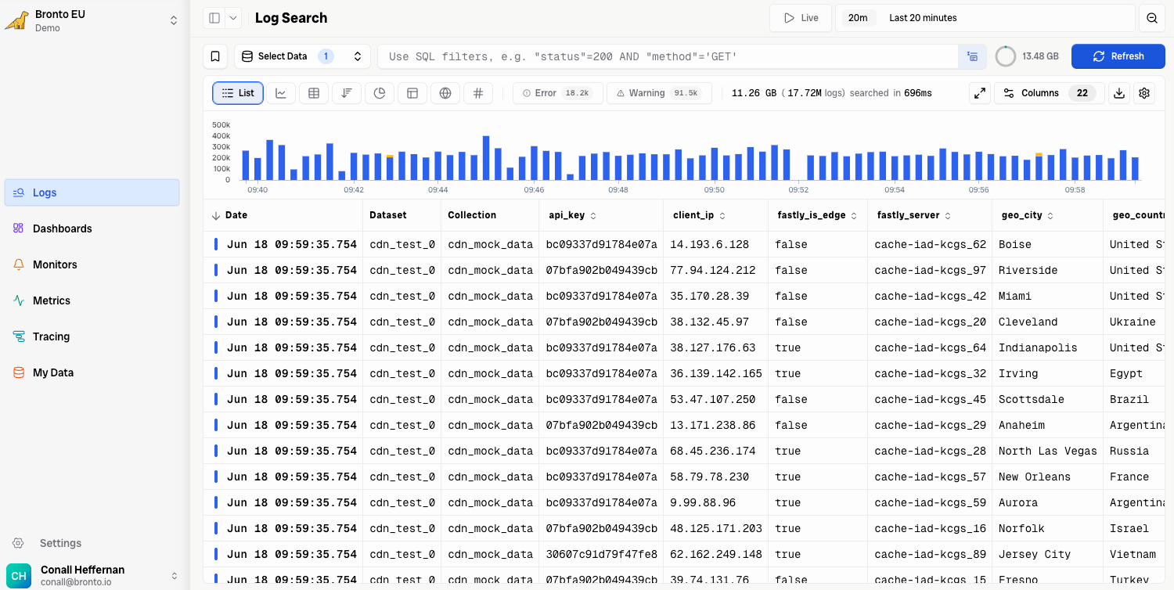
Task: Click the country cell Ukraine
Action: click(x=1133, y=322)
